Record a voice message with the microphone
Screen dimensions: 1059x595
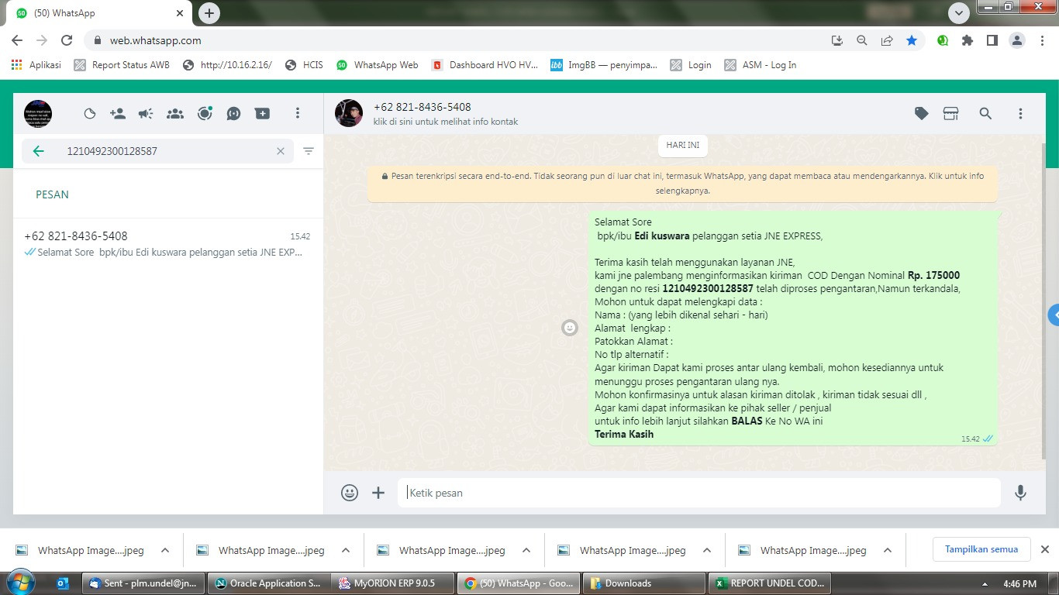(x=1020, y=492)
